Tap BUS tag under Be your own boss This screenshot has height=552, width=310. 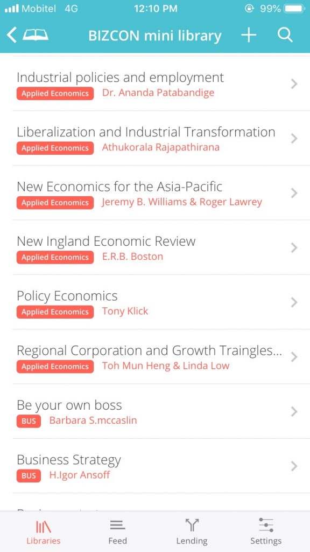pyautogui.click(x=29, y=421)
